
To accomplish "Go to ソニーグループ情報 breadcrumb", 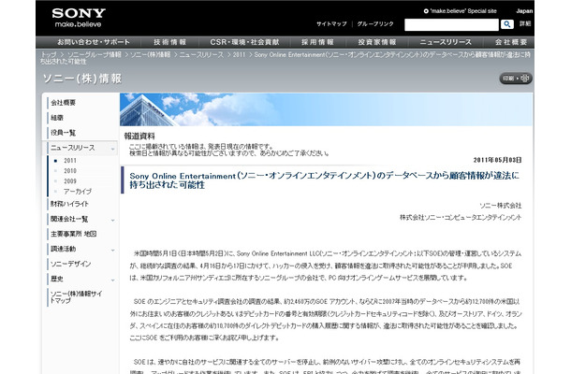I will pos(94,54).
